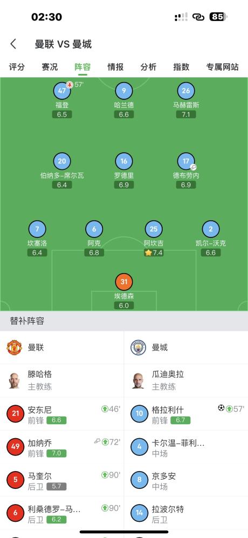Image resolution: width=248 pixels, height=538 pixels.
Task: Open goalkeeper 埃德森 number 31 icon
Action: point(124,282)
